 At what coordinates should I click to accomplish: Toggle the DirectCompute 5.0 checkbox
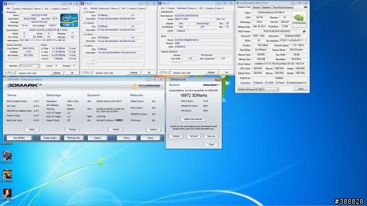click(287, 82)
